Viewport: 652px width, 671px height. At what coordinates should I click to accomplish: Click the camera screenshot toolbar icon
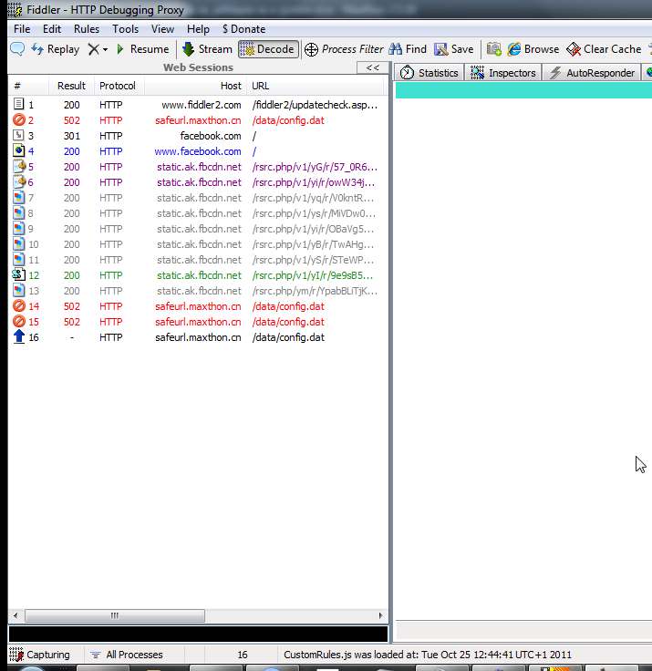point(493,49)
